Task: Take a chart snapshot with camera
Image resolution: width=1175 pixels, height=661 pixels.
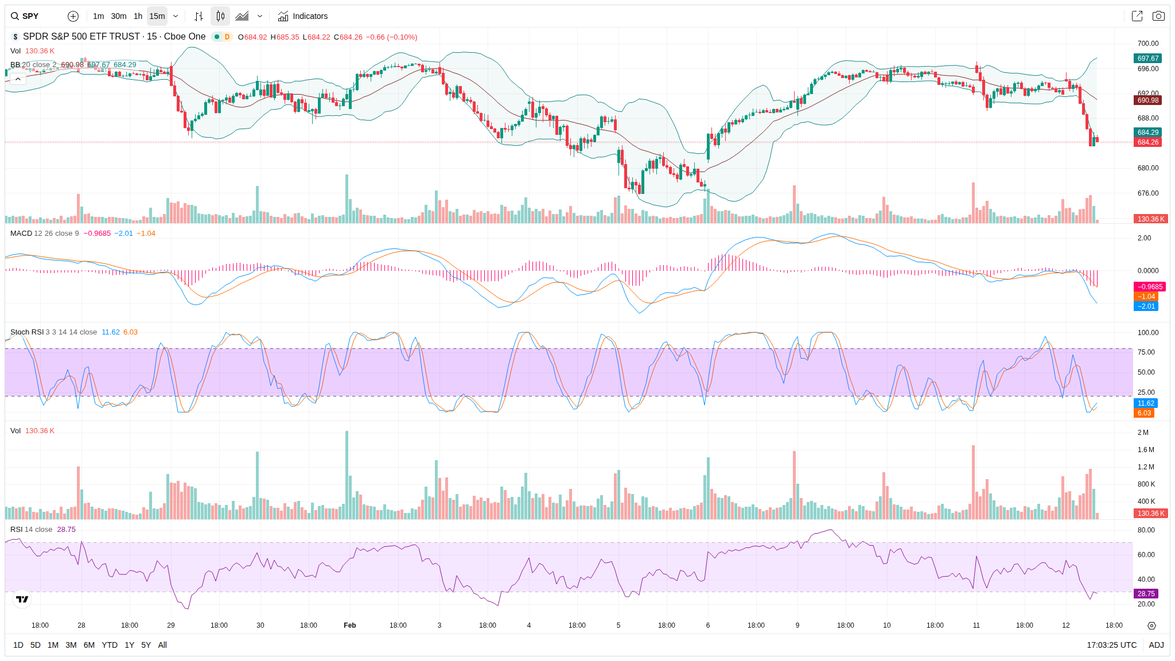Action: (1158, 16)
